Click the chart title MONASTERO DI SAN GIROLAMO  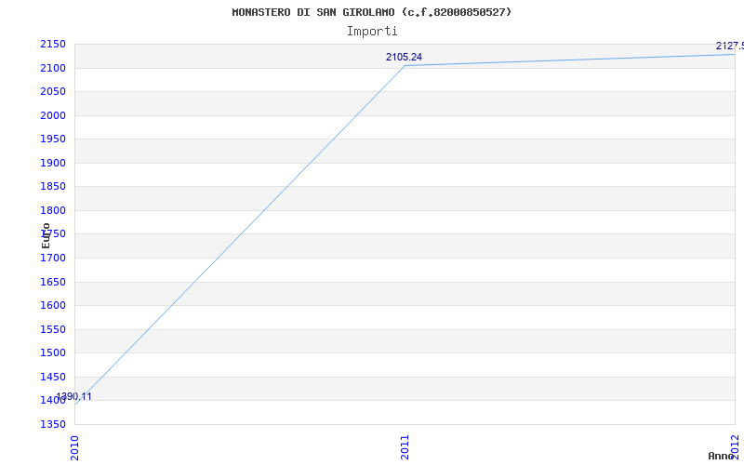pos(372,12)
